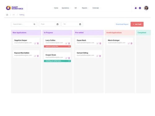Click Cooper Doan's green awaiting status text
The image size is (155, 116).
(54, 61)
